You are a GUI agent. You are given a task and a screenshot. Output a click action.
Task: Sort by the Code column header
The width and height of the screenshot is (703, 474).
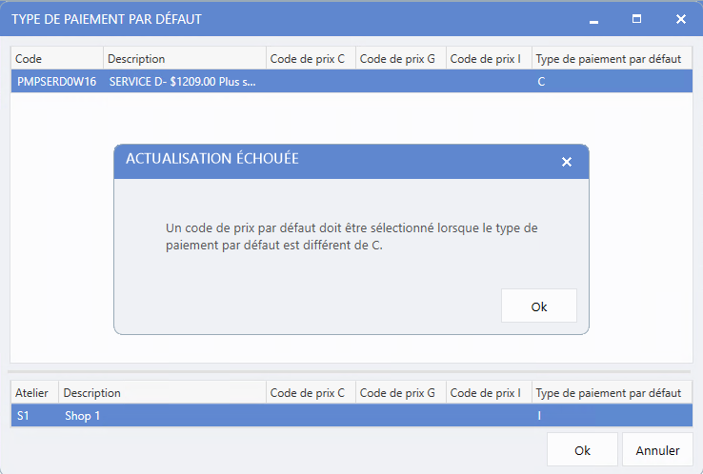click(x=55, y=59)
